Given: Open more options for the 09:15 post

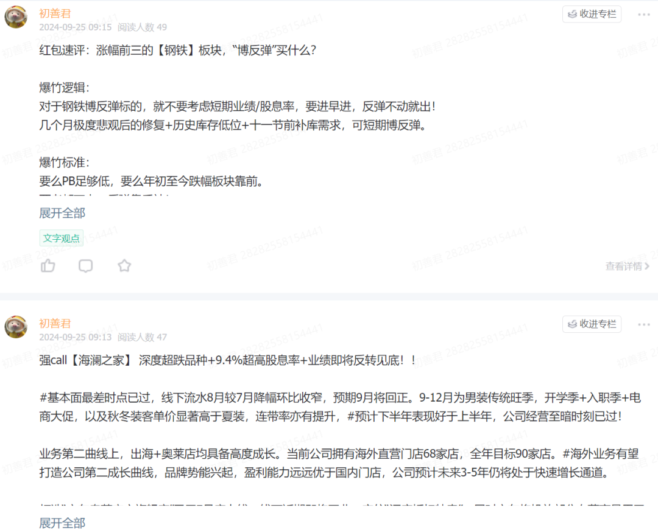Looking at the screenshot, I should click(x=644, y=15).
